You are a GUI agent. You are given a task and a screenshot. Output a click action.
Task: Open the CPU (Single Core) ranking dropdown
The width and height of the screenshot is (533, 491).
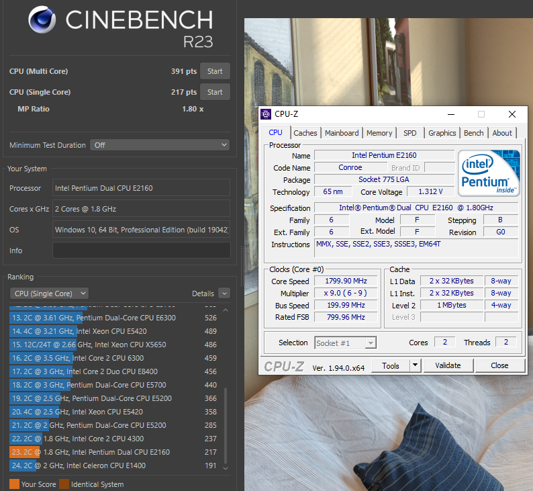pos(49,294)
